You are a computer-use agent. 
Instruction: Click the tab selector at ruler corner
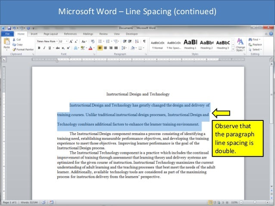click(4, 60)
